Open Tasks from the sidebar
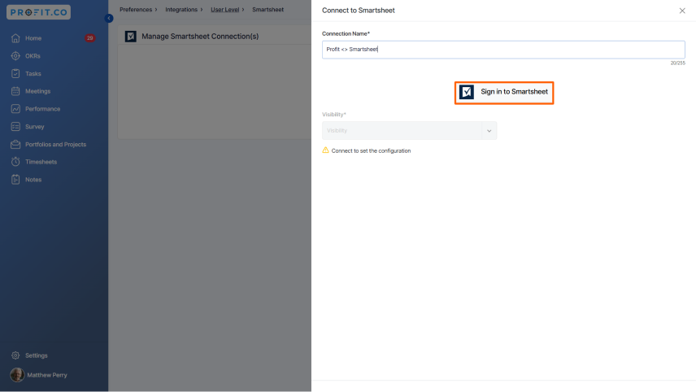696x392 pixels. pyautogui.click(x=33, y=74)
